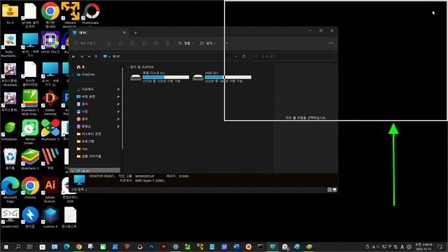Select the 내 PC tab
Image resolution: width=448 pixels, height=252 pixels.
point(97,33)
